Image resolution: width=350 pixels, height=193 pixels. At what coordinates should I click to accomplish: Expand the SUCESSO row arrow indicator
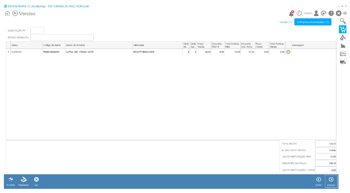[x=8, y=52]
